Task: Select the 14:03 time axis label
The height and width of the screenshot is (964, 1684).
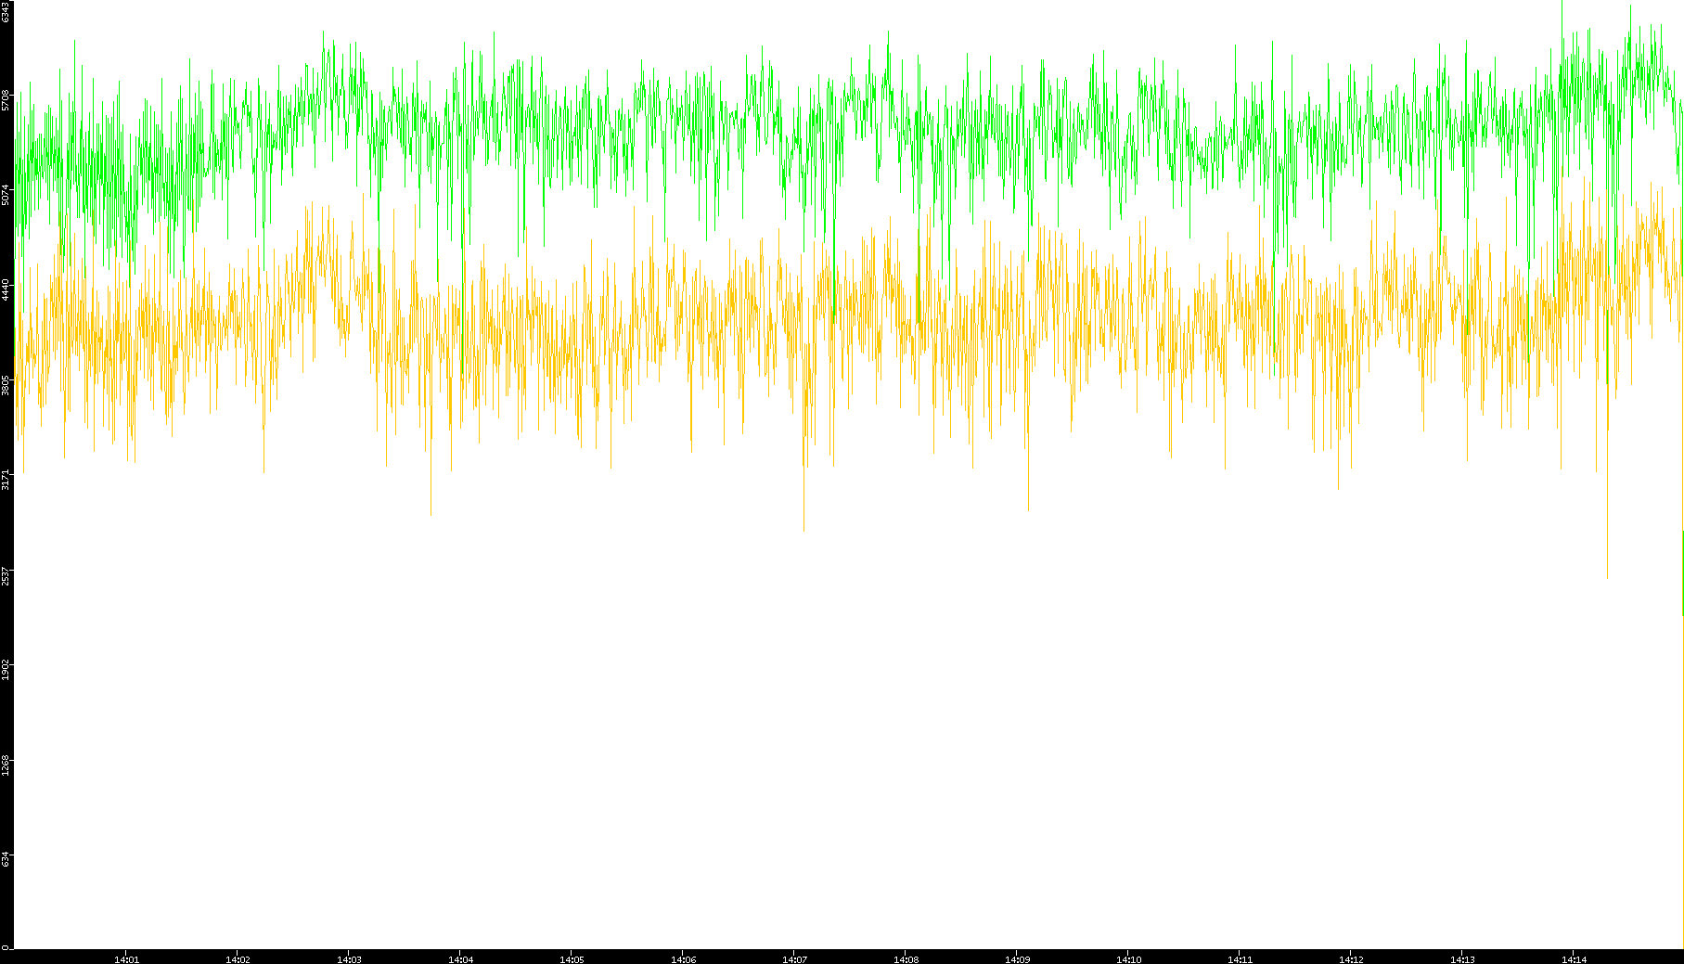Action: [x=349, y=959]
